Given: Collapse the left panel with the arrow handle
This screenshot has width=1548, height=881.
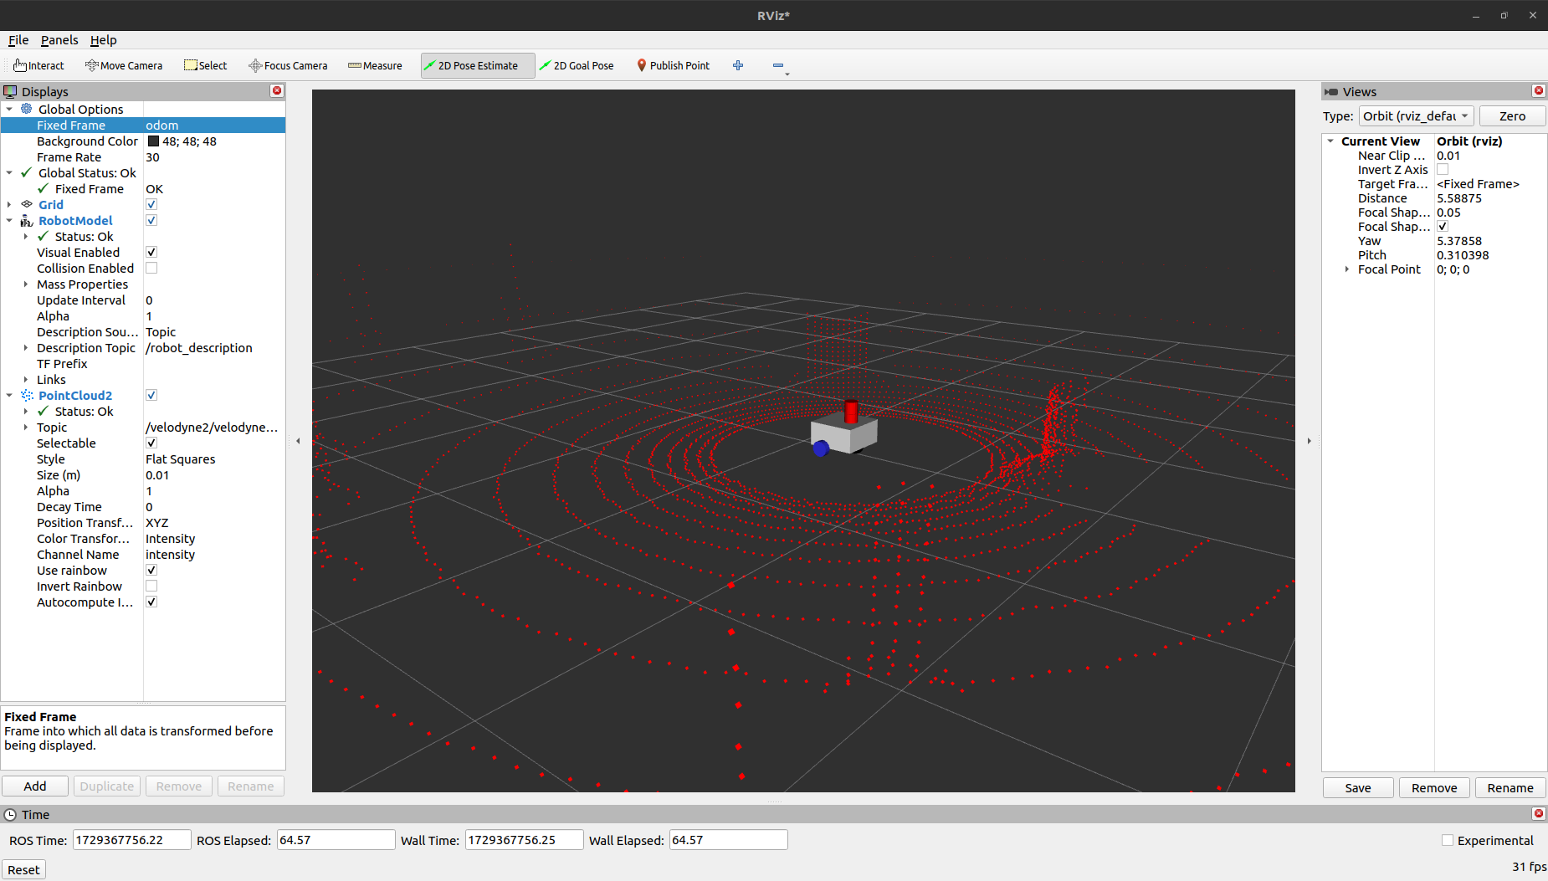Looking at the screenshot, I should 298,441.
